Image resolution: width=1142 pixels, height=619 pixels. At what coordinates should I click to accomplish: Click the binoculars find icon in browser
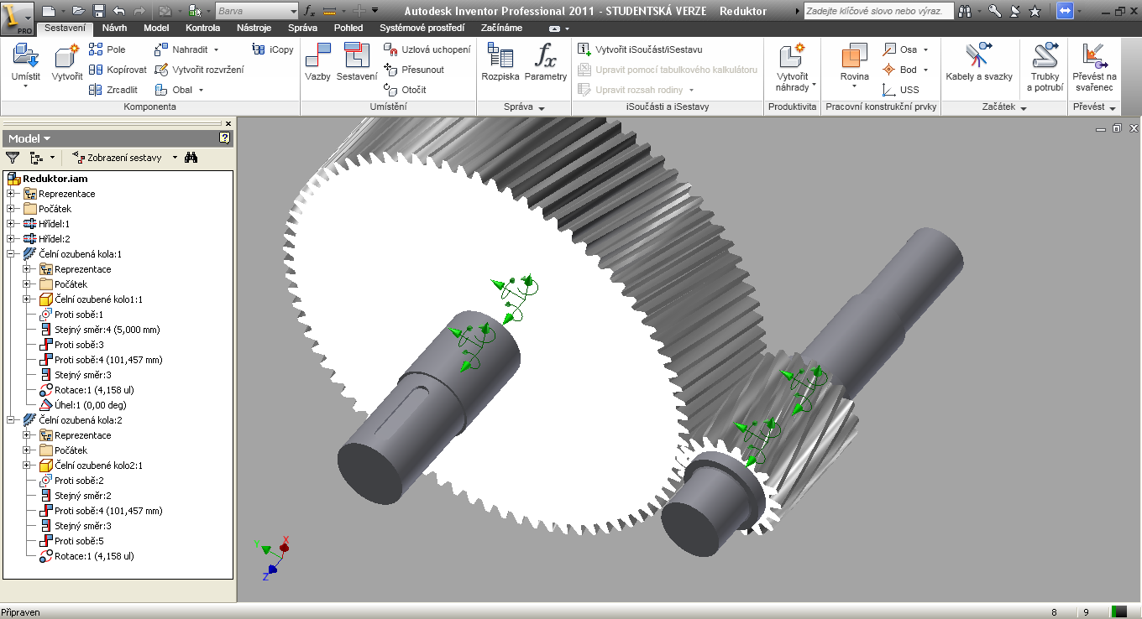pyautogui.click(x=191, y=157)
